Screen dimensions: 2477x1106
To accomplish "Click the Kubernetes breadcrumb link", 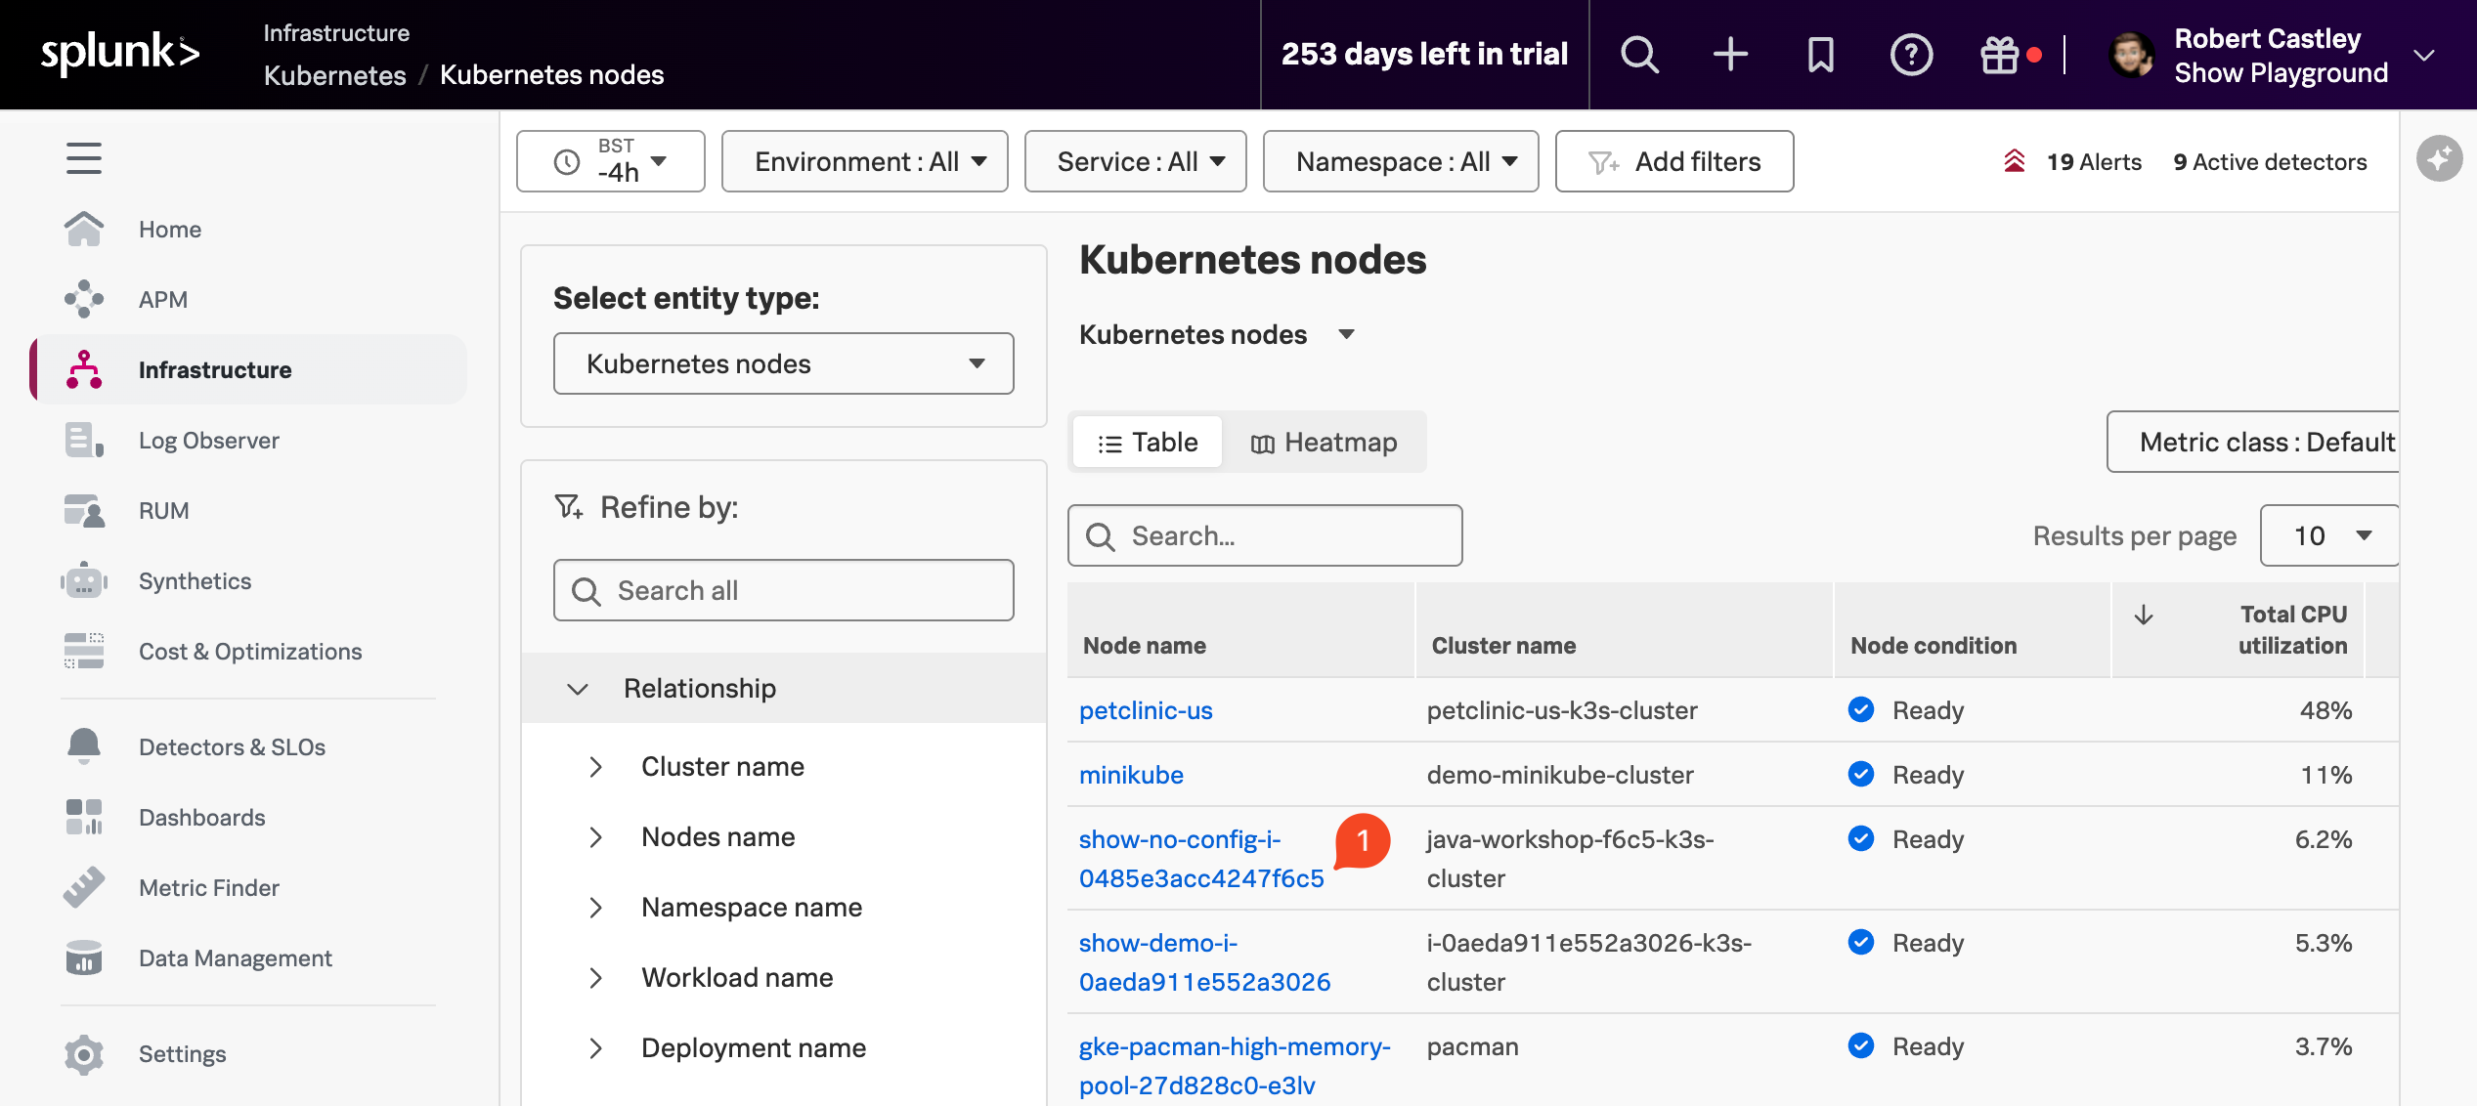I will 335,75.
